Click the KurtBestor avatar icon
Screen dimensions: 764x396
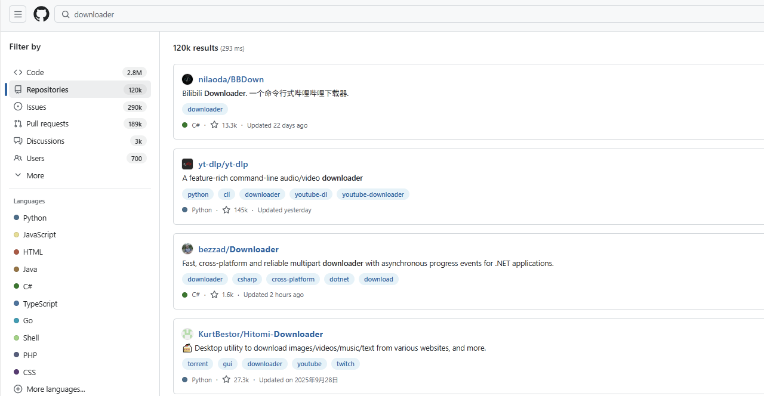click(x=187, y=334)
